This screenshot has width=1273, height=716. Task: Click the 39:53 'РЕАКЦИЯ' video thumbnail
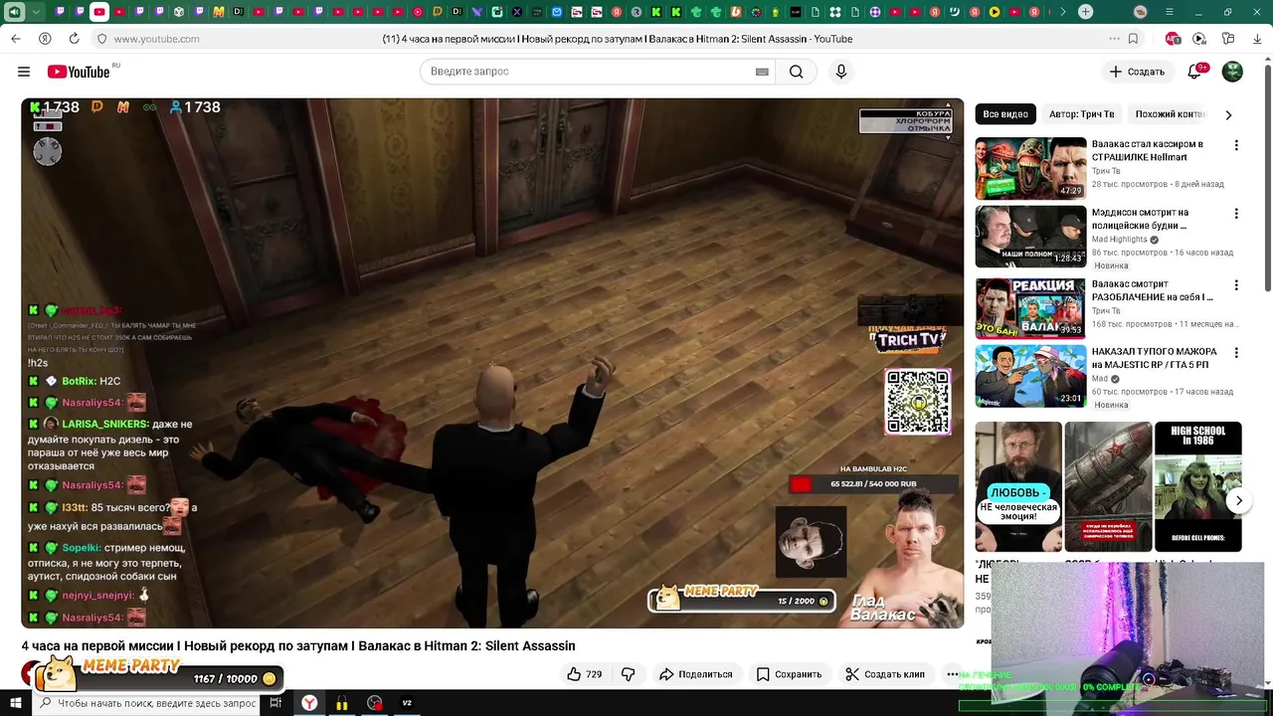pos(1030,307)
